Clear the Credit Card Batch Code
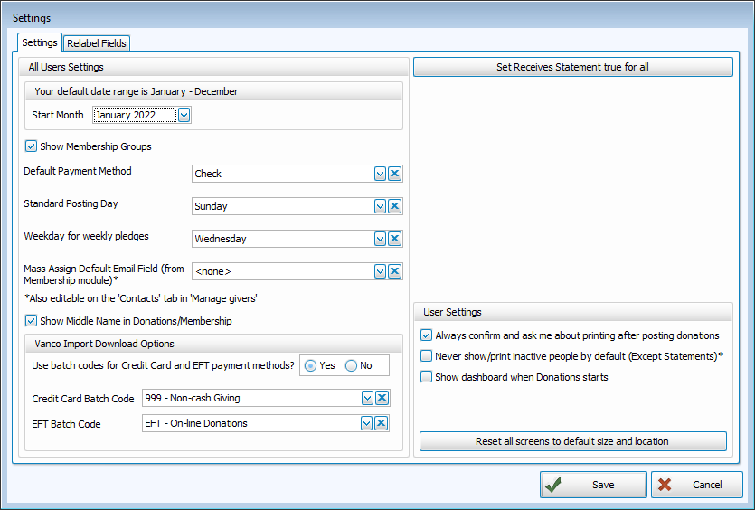 [382, 398]
